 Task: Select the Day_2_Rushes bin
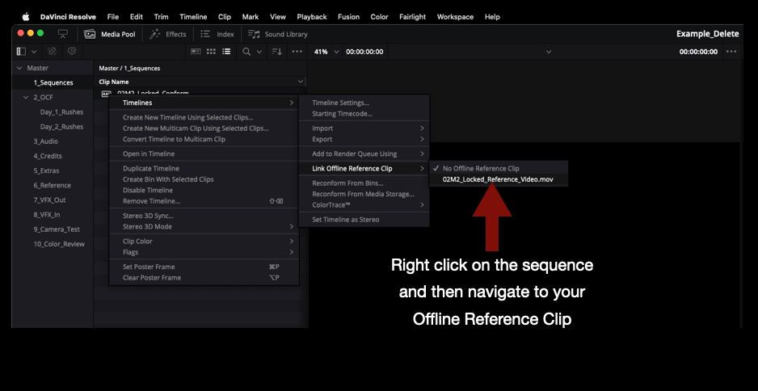61,127
